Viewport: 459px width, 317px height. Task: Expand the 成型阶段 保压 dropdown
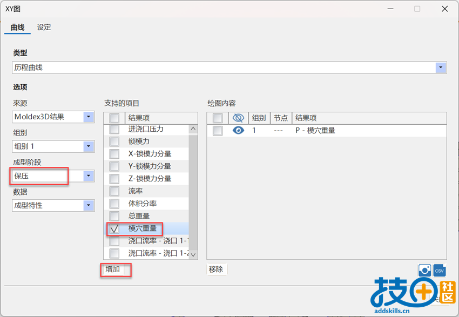coord(89,176)
